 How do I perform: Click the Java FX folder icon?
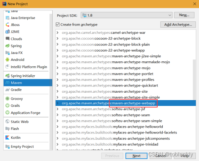pos(7,53)
